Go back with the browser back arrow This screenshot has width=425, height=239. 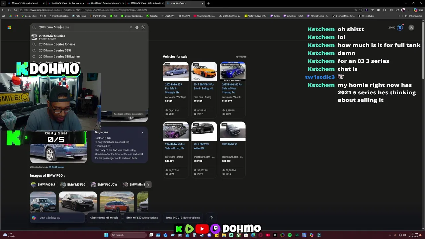coord(3,10)
